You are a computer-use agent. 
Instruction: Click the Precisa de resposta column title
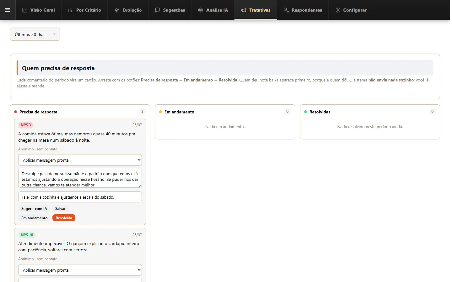tap(38, 112)
